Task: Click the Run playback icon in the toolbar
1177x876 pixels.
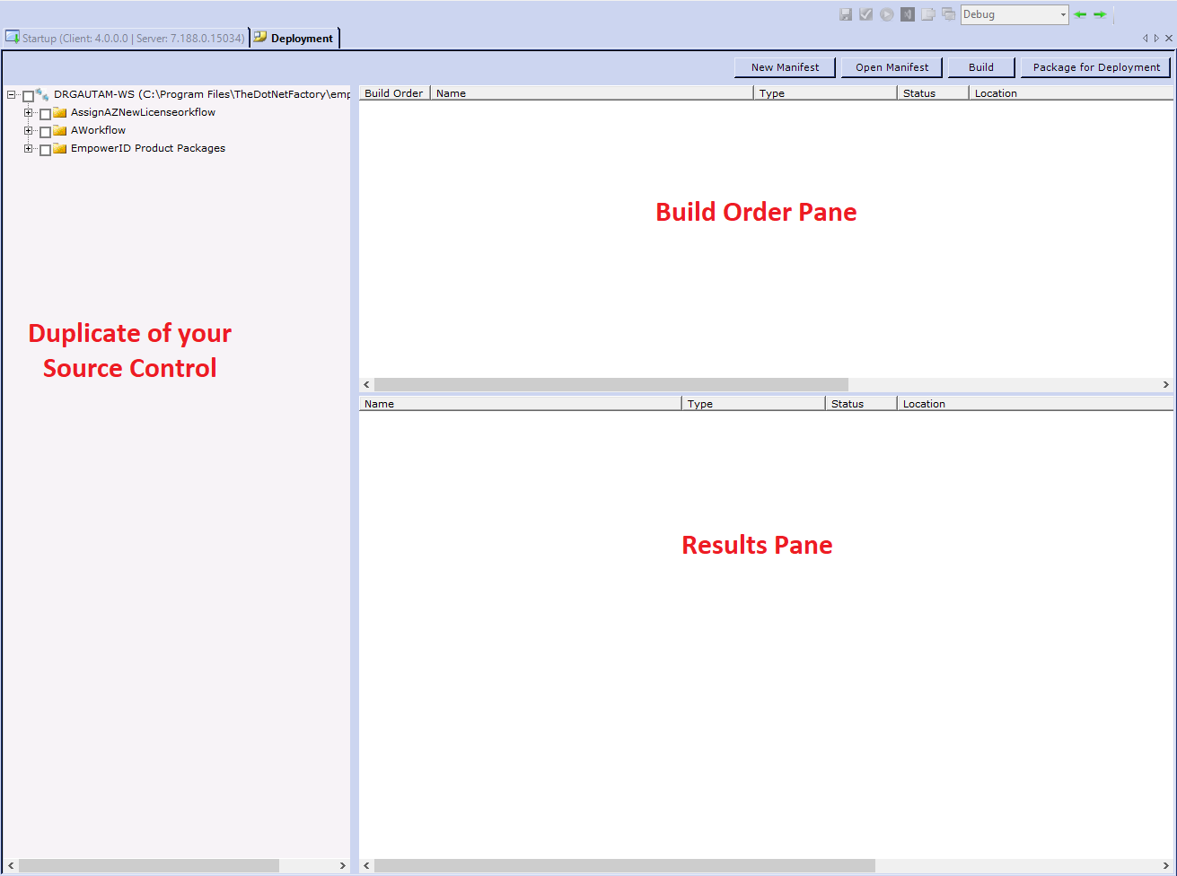Action: [x=885, y=13]
